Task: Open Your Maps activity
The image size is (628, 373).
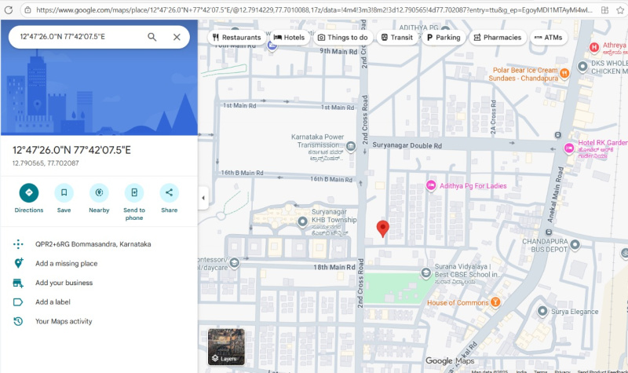Action: coord(64,321)
